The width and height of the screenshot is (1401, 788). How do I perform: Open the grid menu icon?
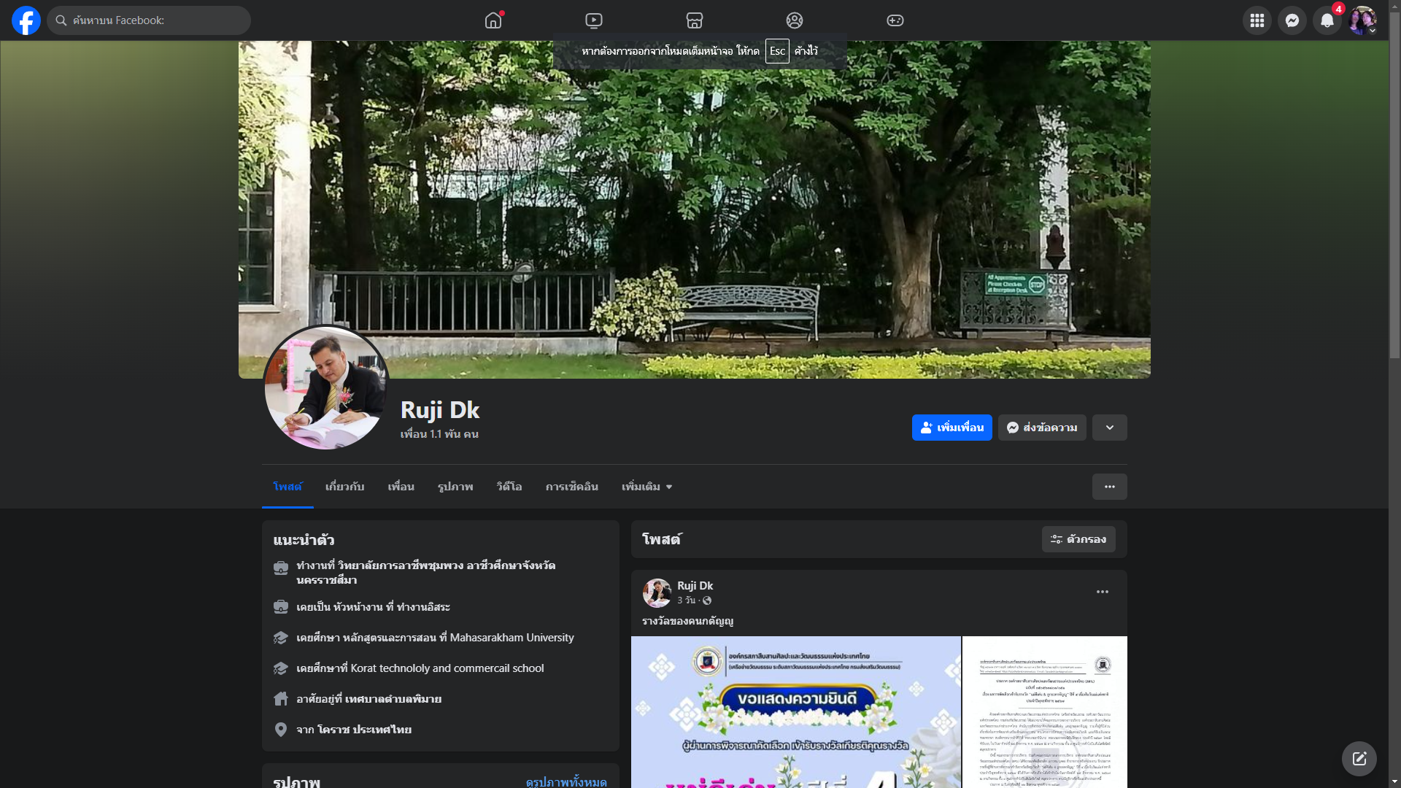(x=1257, y=20)
